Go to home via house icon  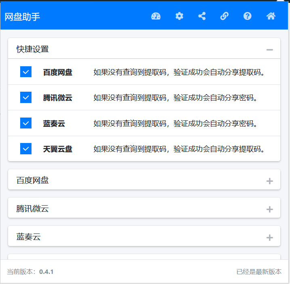pyautogui.click(x=271, y=16)
